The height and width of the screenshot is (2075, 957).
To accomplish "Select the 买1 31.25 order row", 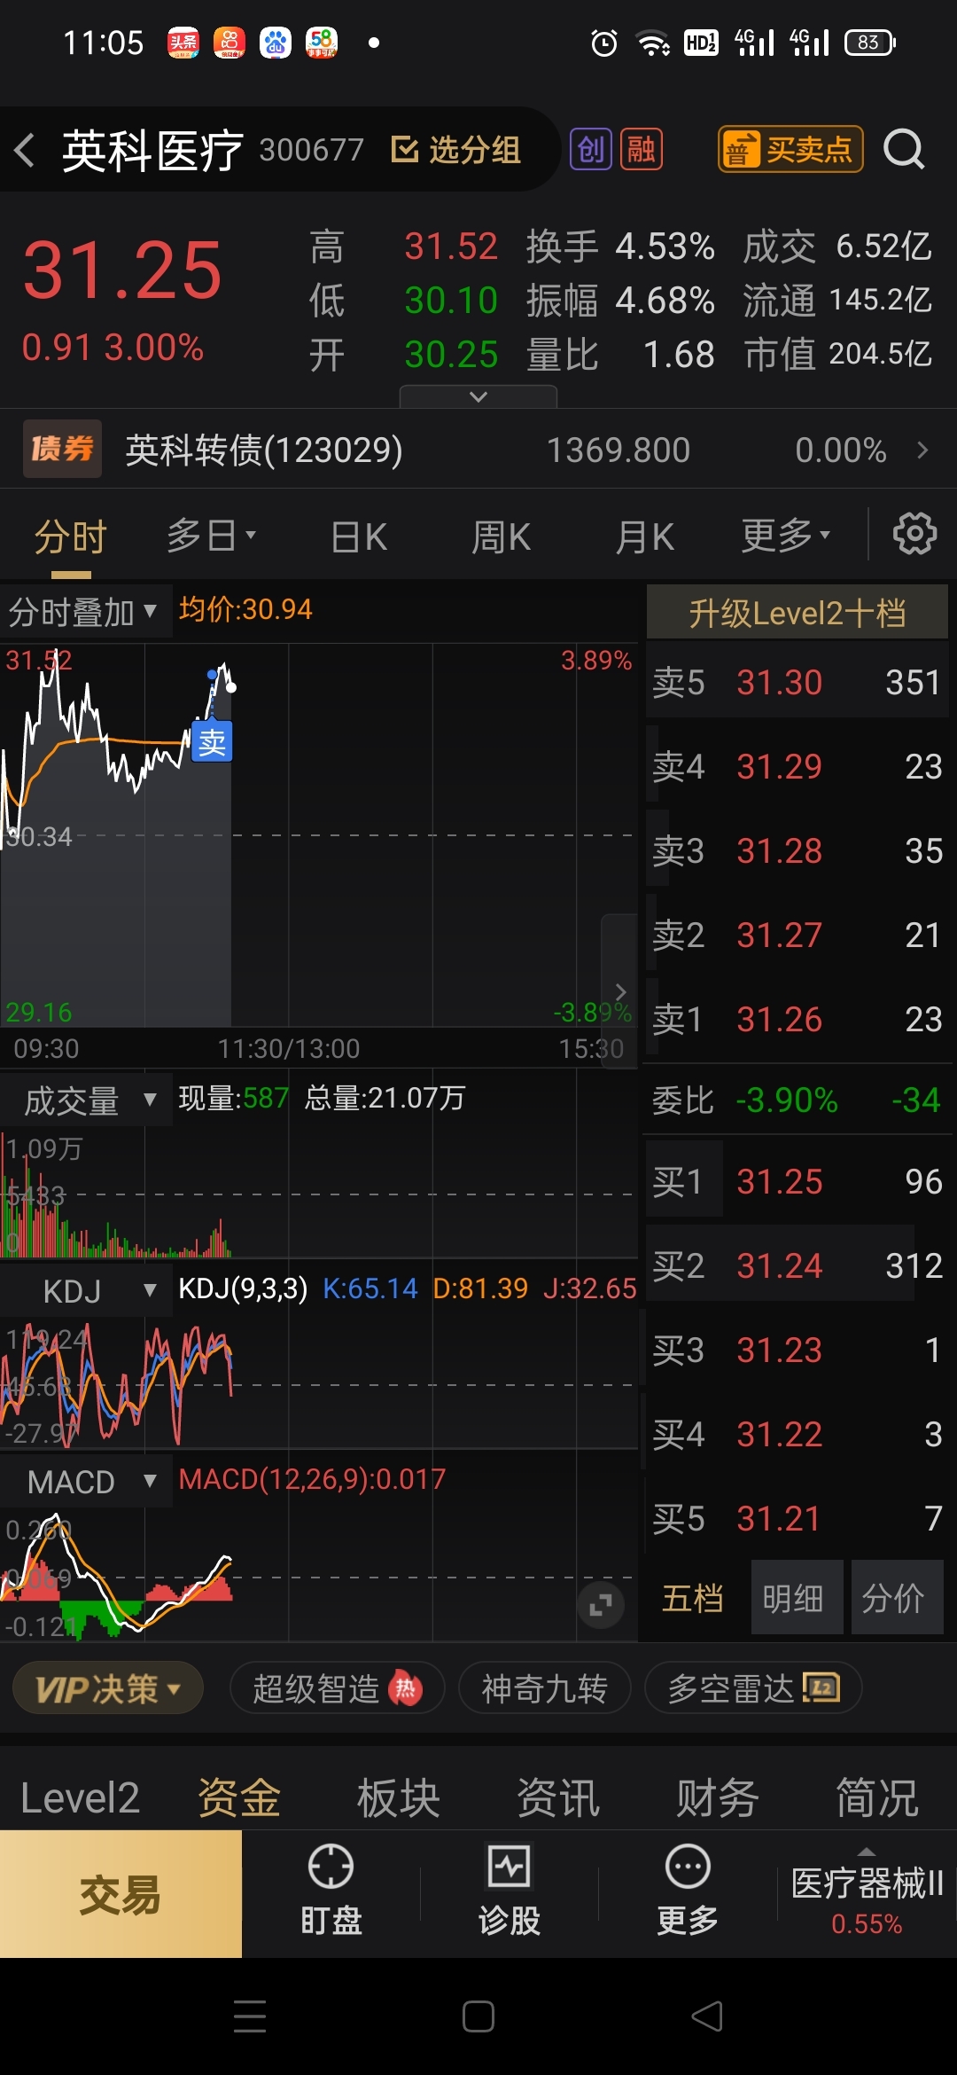I will click(797, 1181).
